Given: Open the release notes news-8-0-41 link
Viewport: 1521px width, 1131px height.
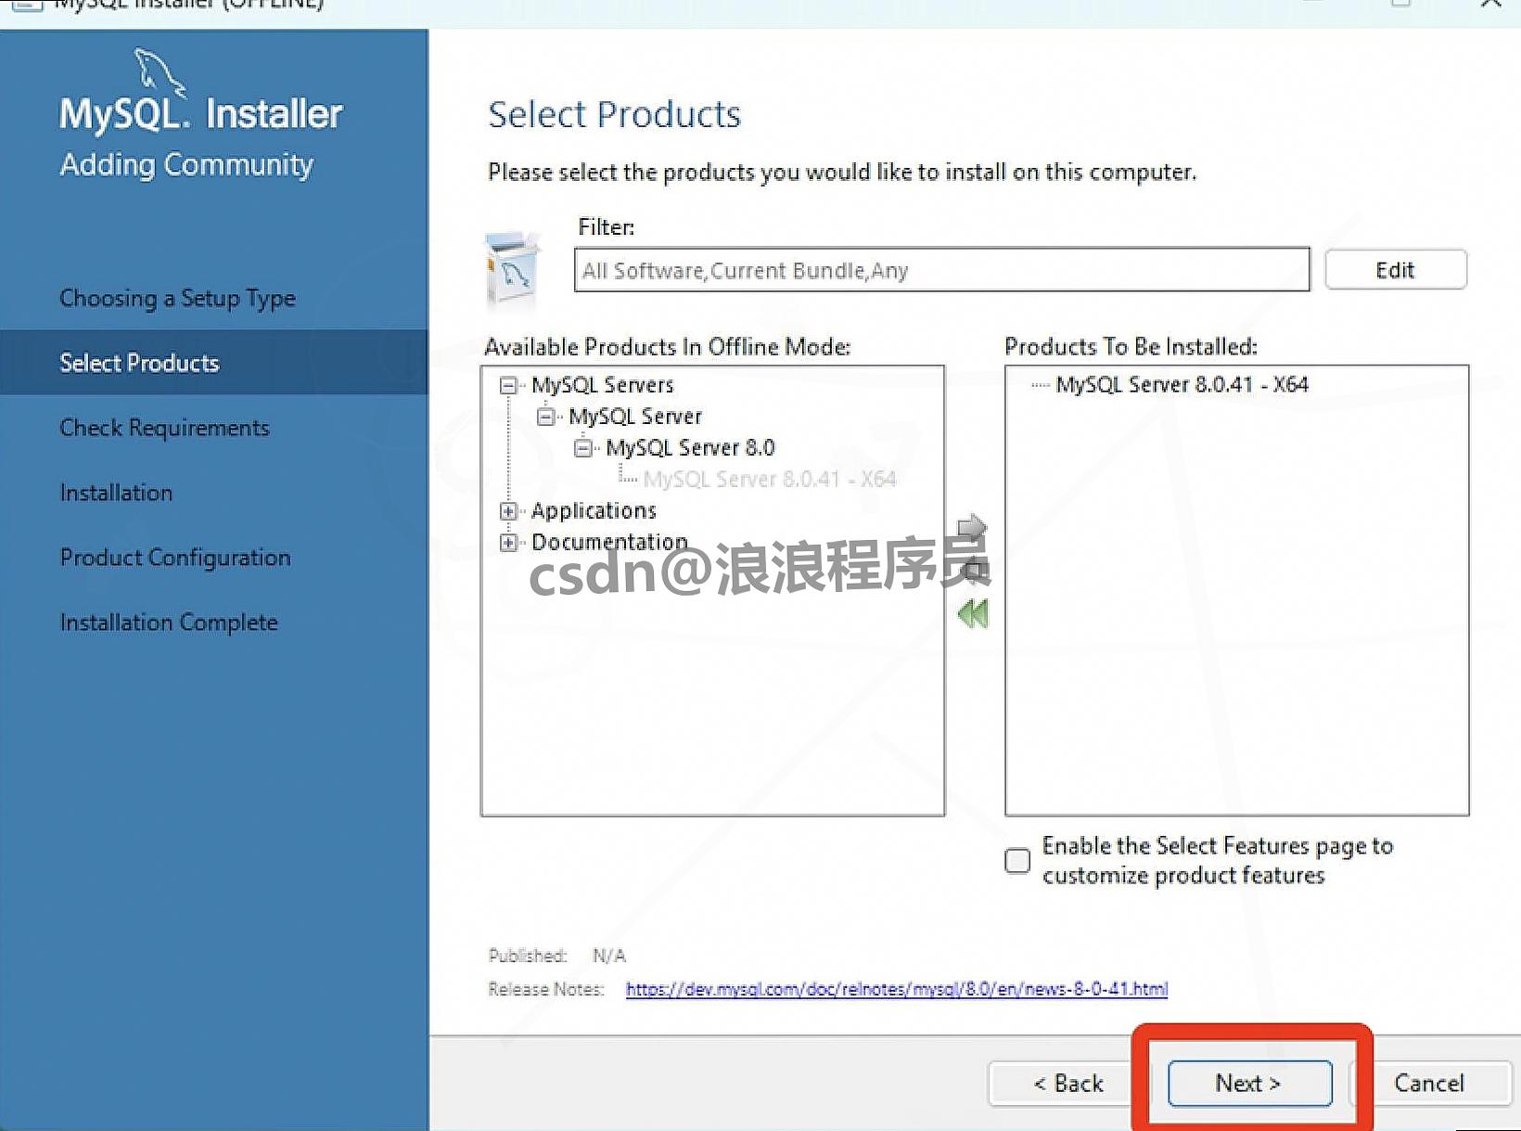Looking at the screenshot, I should click(x=896, y=989).
